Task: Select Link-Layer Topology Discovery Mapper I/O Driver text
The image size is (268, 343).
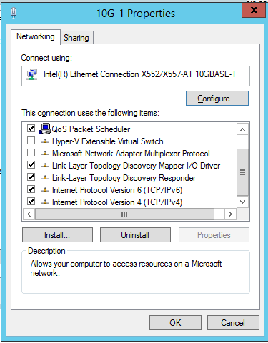Action: (137, 166)
